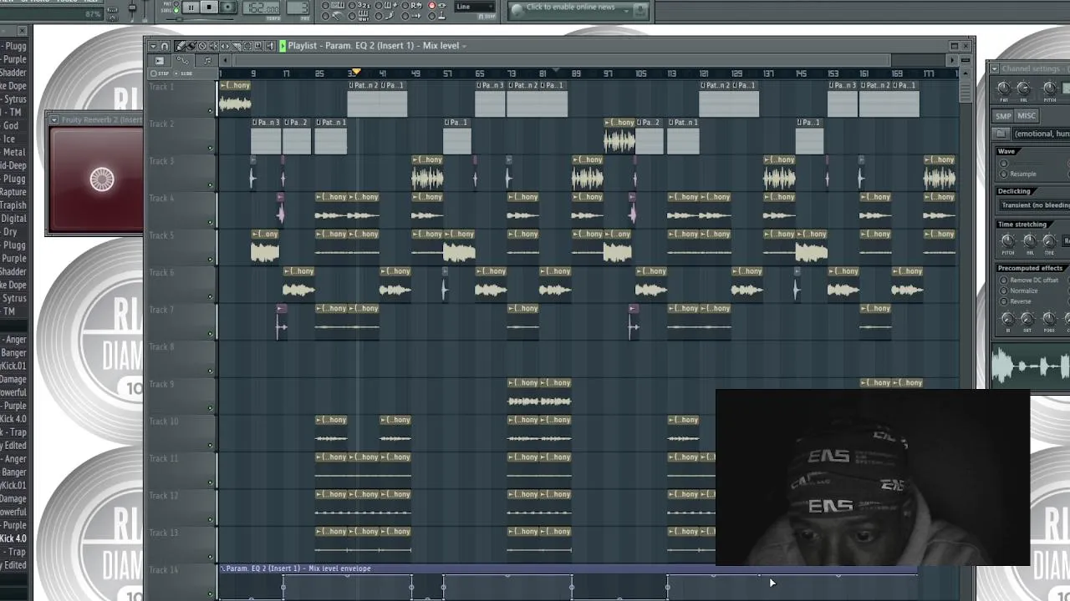Image resolution: width=1070 pixels, height=601 pixels.
Task: Select the Draw pencil tool in Playlist
Action: coord(180,46)
